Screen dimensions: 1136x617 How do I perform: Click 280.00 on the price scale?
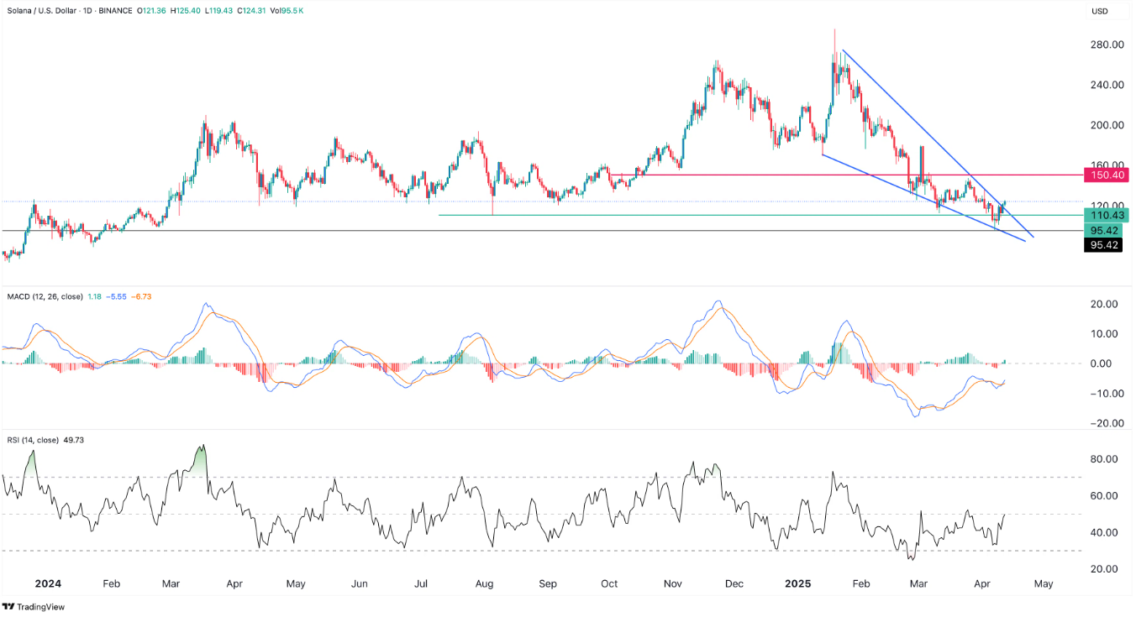[1106, 44]
